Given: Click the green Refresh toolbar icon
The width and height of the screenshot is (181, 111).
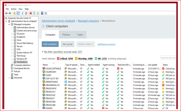Looking at the screenshot, I should tap(38, 13).
